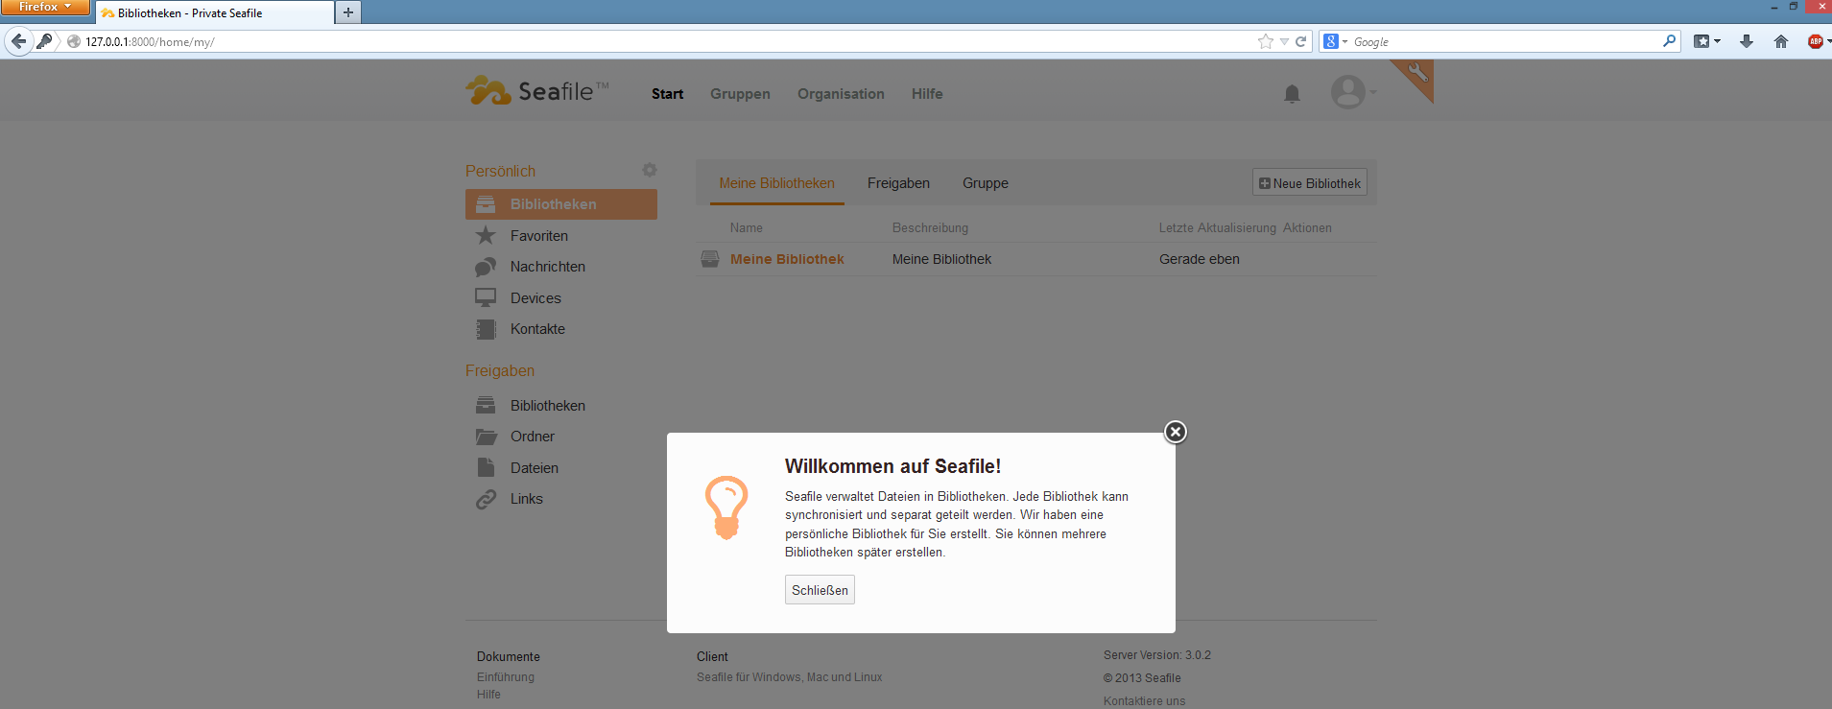Click the search magnifier icon

(x=1669, y=41)
